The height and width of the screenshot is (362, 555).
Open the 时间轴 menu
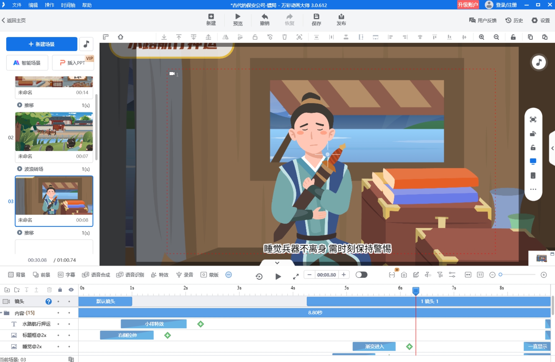pyautogui.click(x=68, y=5)
